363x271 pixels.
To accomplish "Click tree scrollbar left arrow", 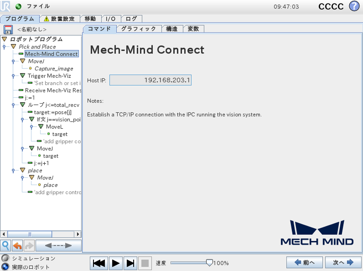I will [4, 234].
